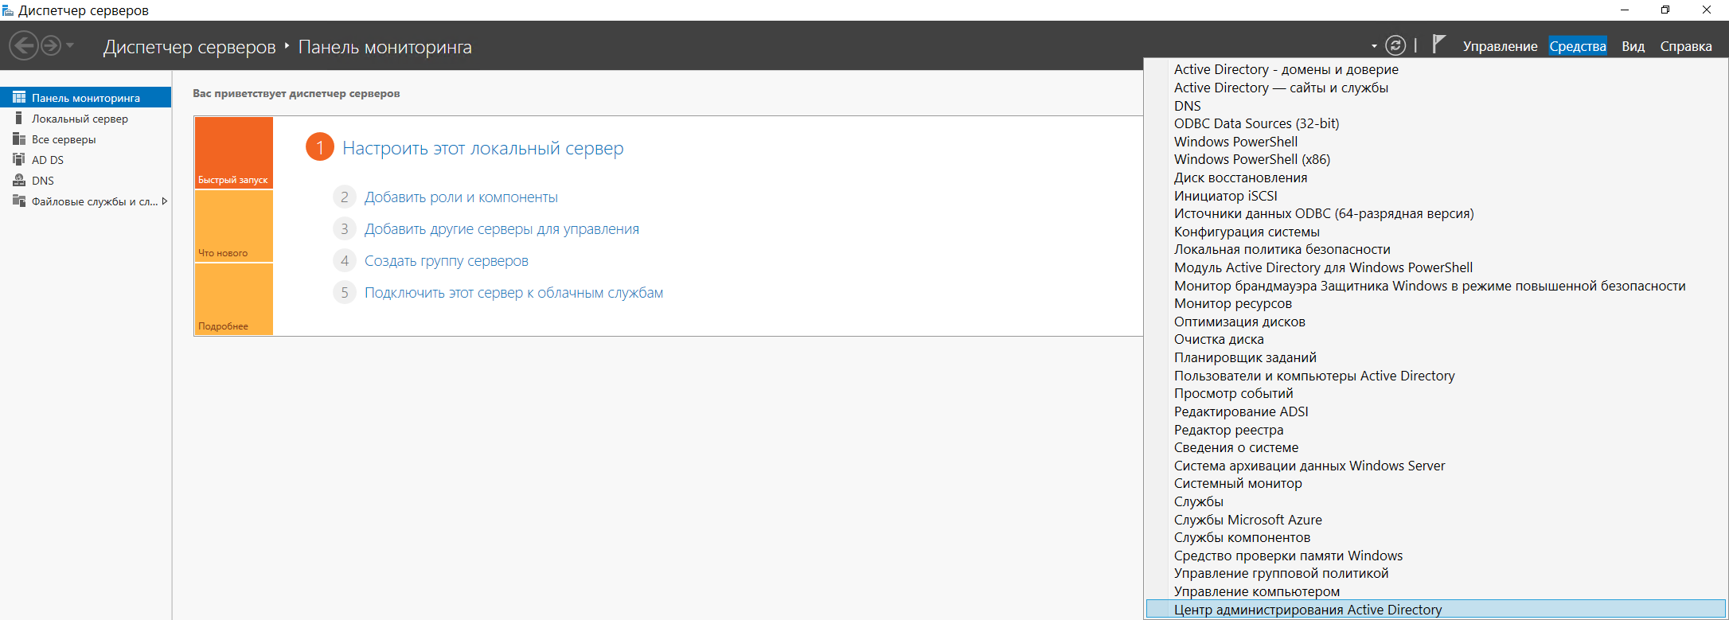Click the AD DS sidebar icon
Screen dimensions: 1729x620
click(19, 159)
